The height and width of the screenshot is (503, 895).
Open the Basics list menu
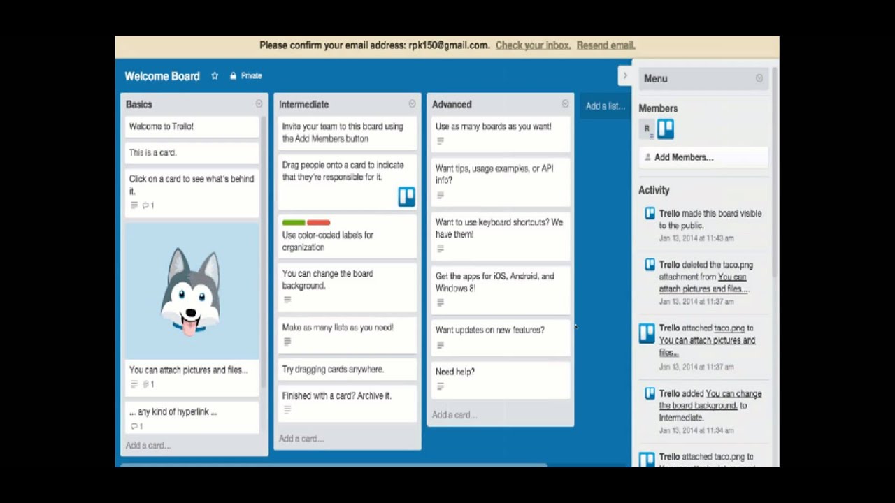[x=259, y=104]
